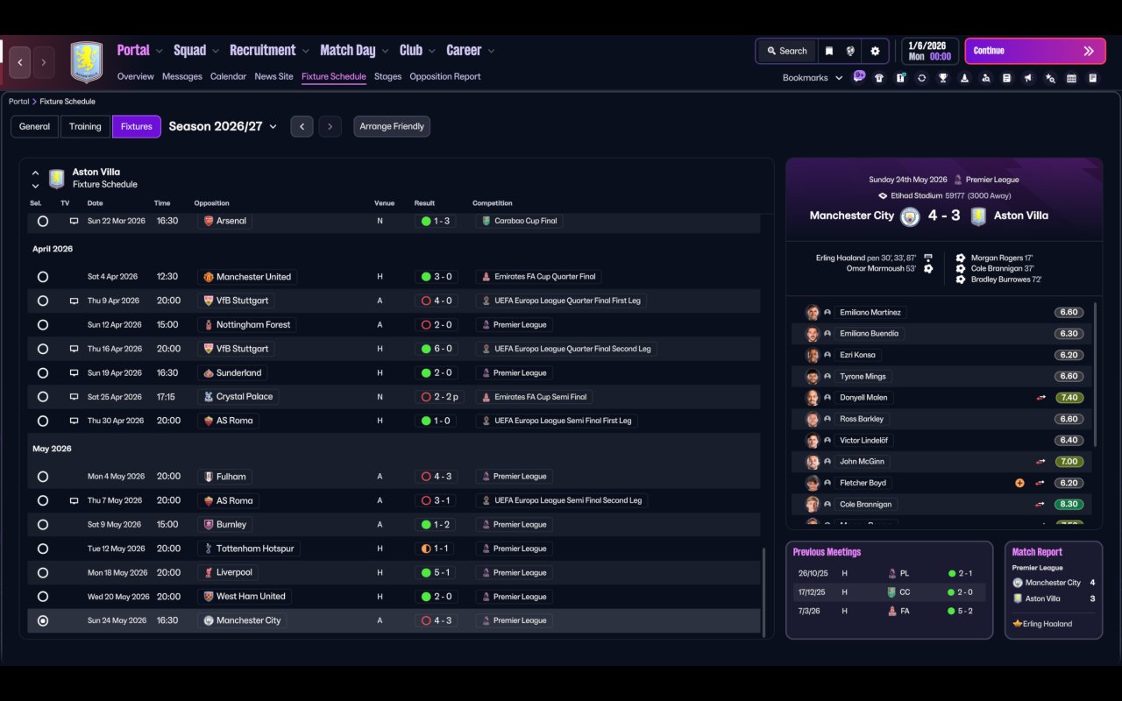Open the training cone icon in bookmarks bar

(964, 78)
